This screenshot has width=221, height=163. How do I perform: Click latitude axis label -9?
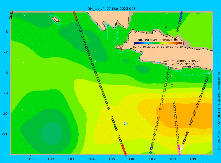[x=6, y=93]
